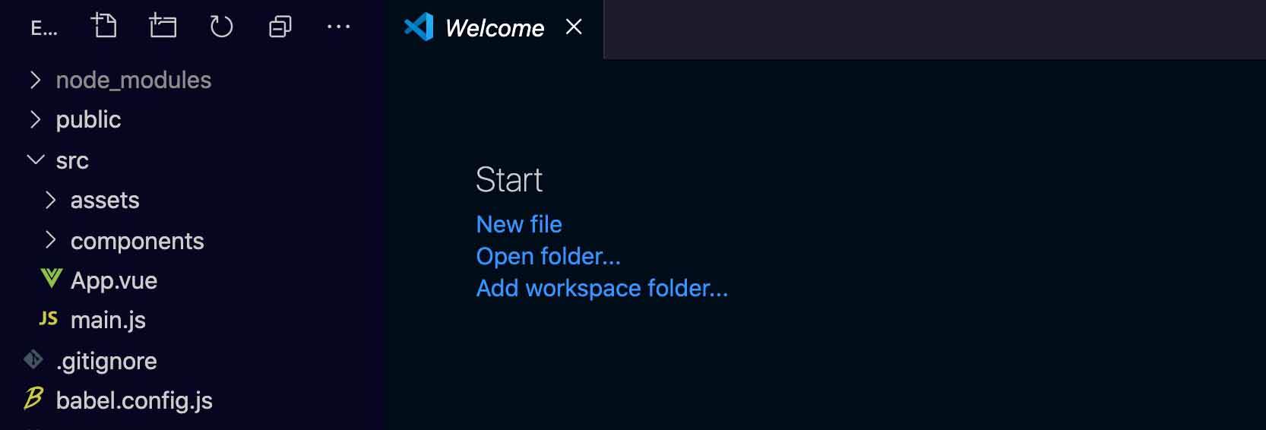Screen dimensions: 1266x430
Task: Click the truncated Explorer title "E..."
Action: (44, 29)
